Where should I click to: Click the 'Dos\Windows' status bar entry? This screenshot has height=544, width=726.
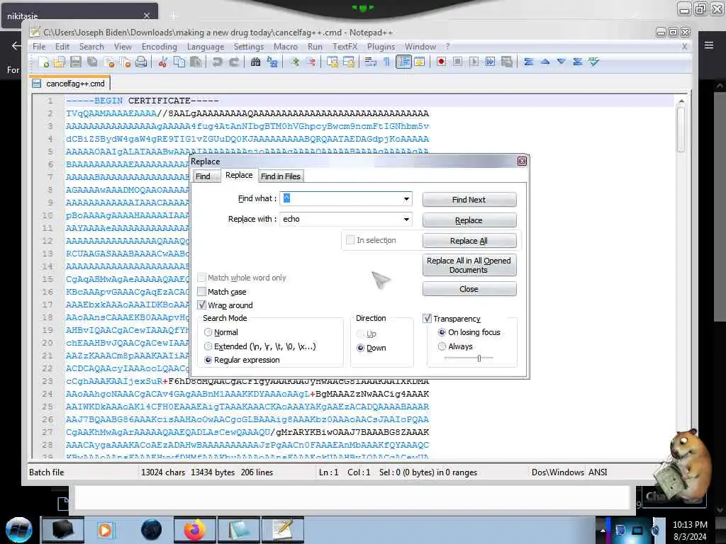point(557,472)
